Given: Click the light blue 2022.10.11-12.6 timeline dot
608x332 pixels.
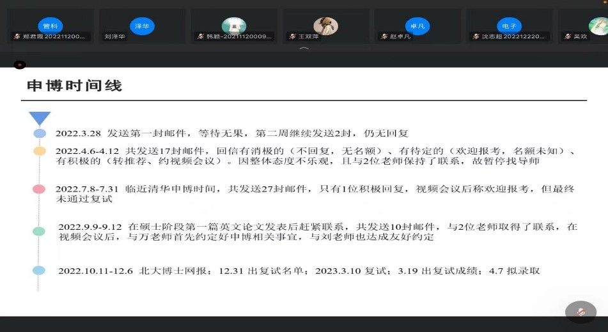Looking at the screenshot, I should coord(40,271).
